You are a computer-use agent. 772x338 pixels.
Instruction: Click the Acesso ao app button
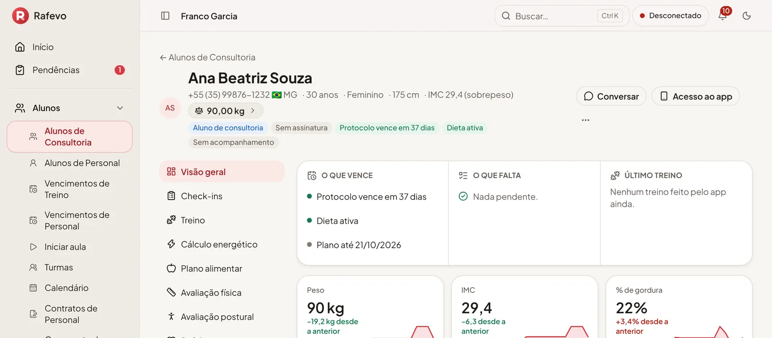click(695, 96)
